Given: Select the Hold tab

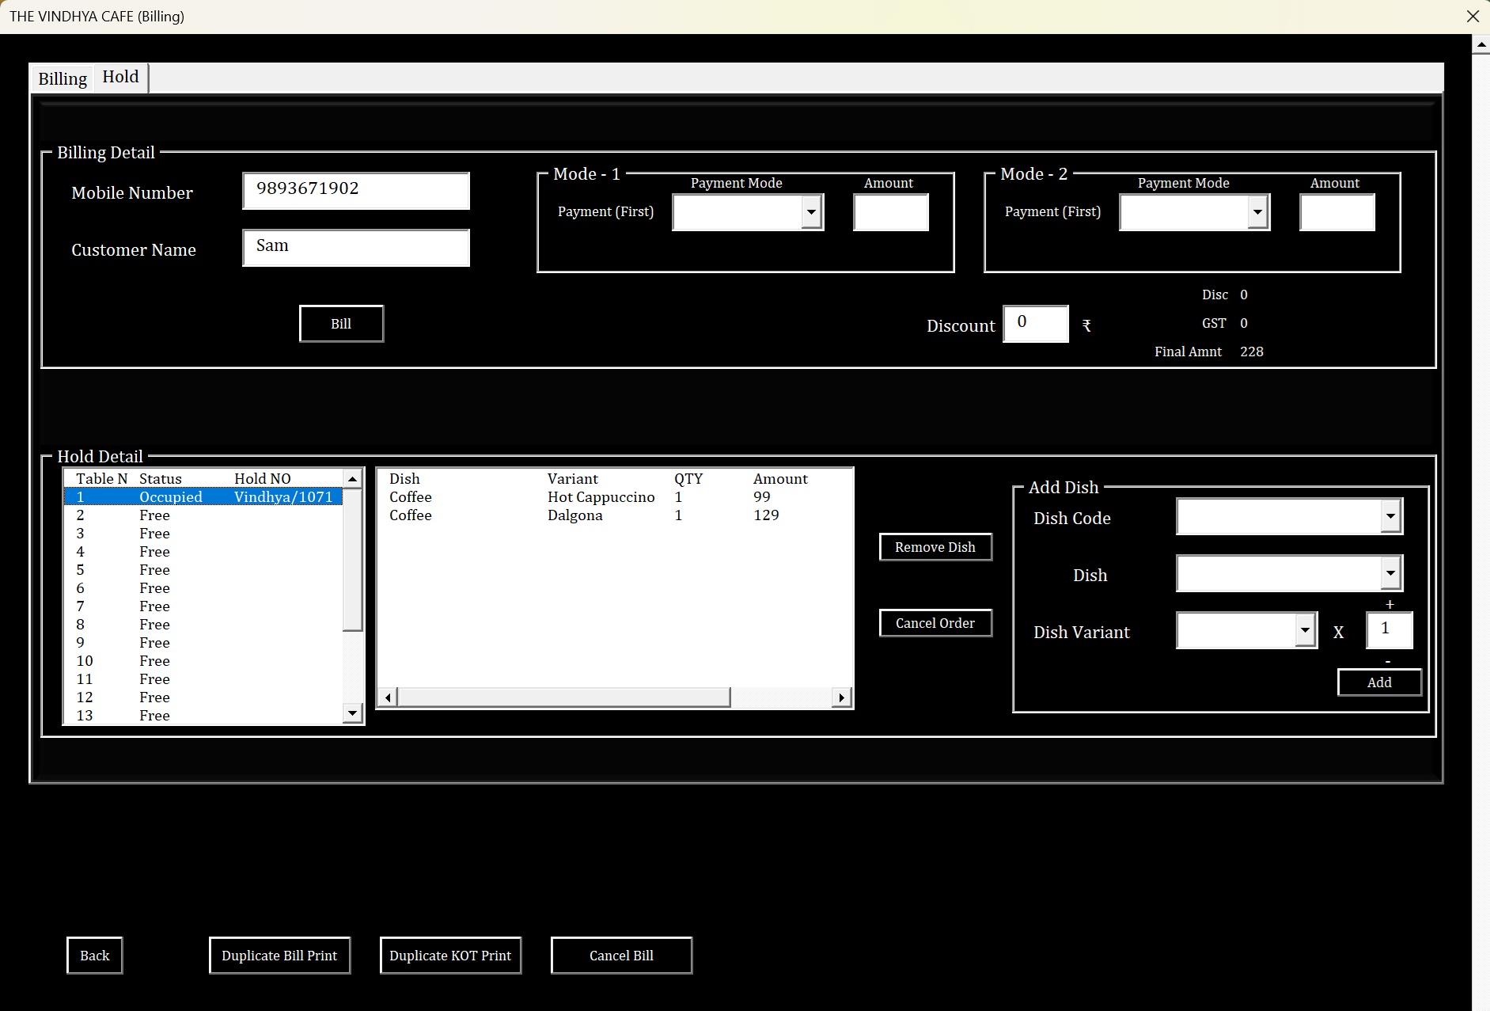Looking at the screenshot, I should (x=119, y=76).
